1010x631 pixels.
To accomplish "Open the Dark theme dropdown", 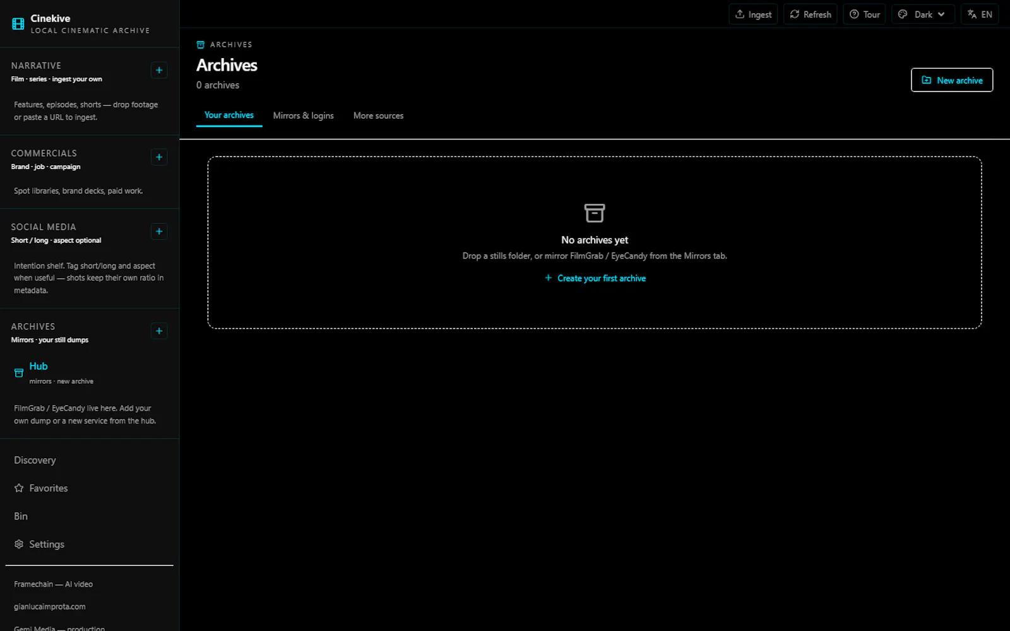I will (922, 14).
